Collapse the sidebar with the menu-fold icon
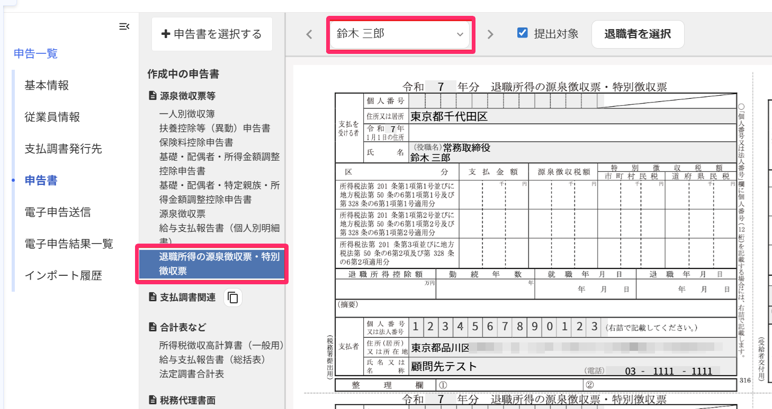 (124, 26)
